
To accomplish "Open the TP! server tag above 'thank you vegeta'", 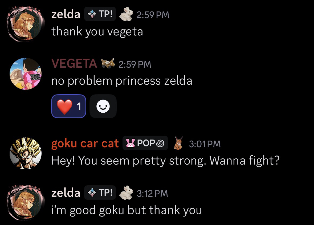I will click(x=100, y=14).
